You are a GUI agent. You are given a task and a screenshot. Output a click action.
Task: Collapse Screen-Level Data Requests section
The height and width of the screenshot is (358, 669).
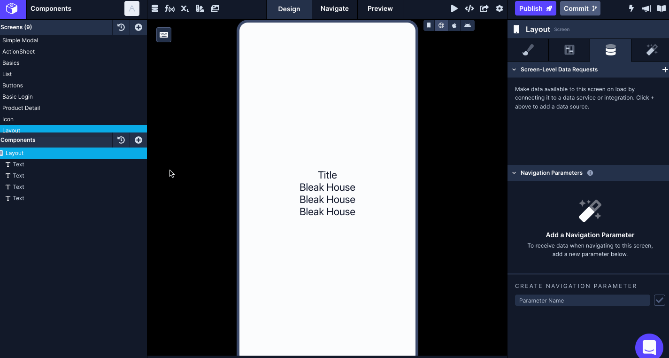(x=514, y=70)
